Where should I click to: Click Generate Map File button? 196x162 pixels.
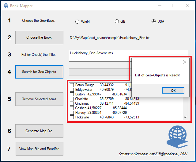click(39, 131)
